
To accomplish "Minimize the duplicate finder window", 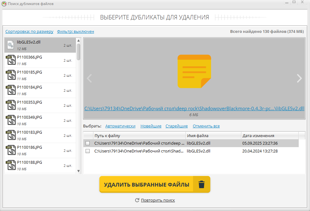I will (287, 2).
